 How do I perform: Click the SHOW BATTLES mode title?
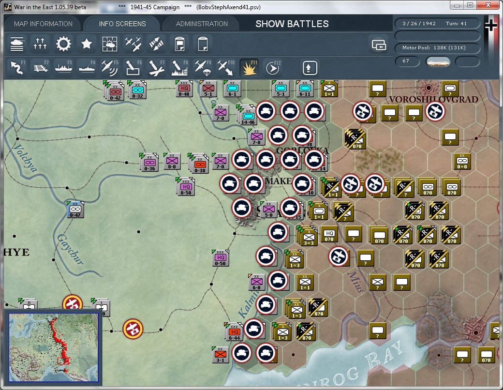(292, 24)
